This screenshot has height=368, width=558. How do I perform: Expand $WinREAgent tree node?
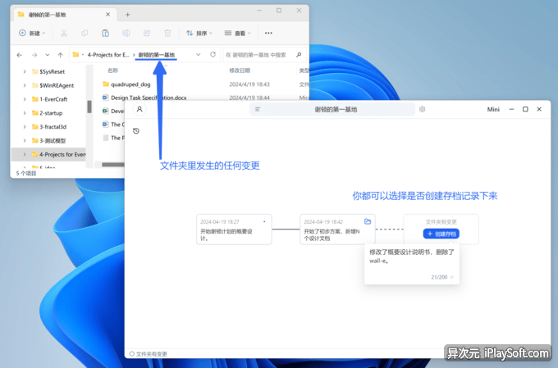pos(25,85)
